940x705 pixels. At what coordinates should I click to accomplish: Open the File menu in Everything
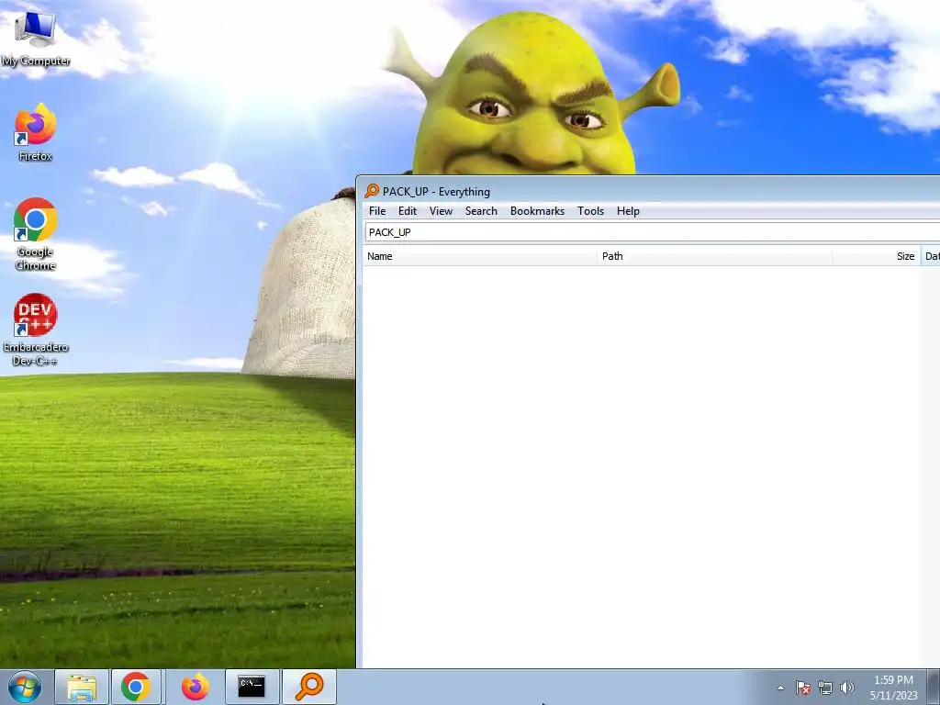tap(377, 211)
